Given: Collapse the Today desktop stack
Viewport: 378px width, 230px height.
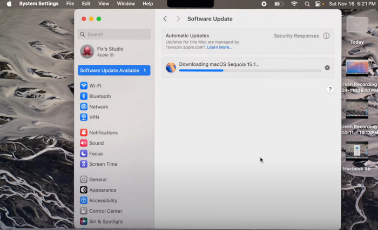Looking at the screenshot, I should pyautogui.click(x=357, y=24).
